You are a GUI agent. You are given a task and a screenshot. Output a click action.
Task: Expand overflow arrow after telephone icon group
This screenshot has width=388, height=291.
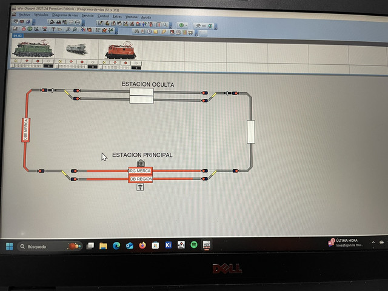click(x=34, y=23)
